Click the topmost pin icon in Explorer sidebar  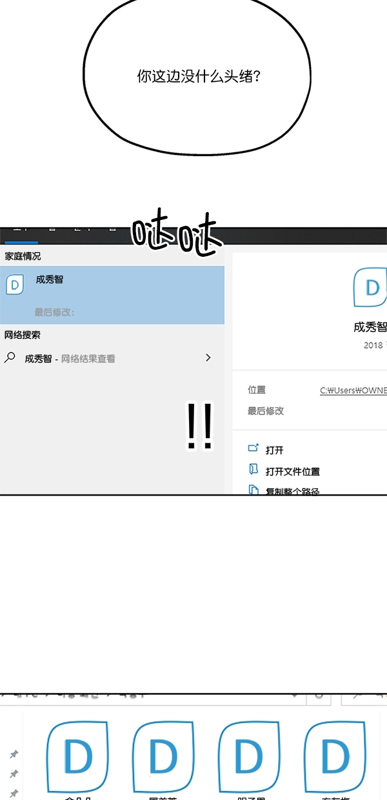tap(14, 754)
